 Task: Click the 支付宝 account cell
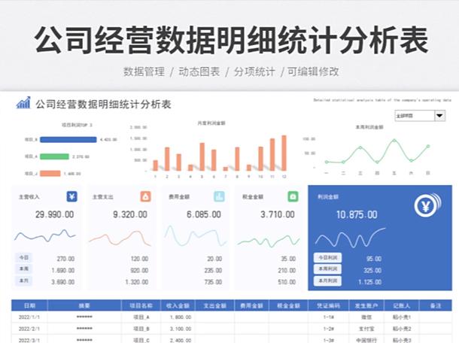(x=366, y=329)
